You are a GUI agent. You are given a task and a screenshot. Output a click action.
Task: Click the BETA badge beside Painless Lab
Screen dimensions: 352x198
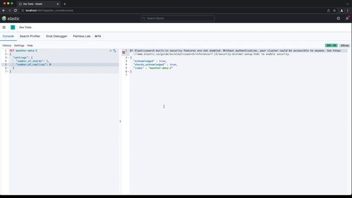(x=98, y=36)
